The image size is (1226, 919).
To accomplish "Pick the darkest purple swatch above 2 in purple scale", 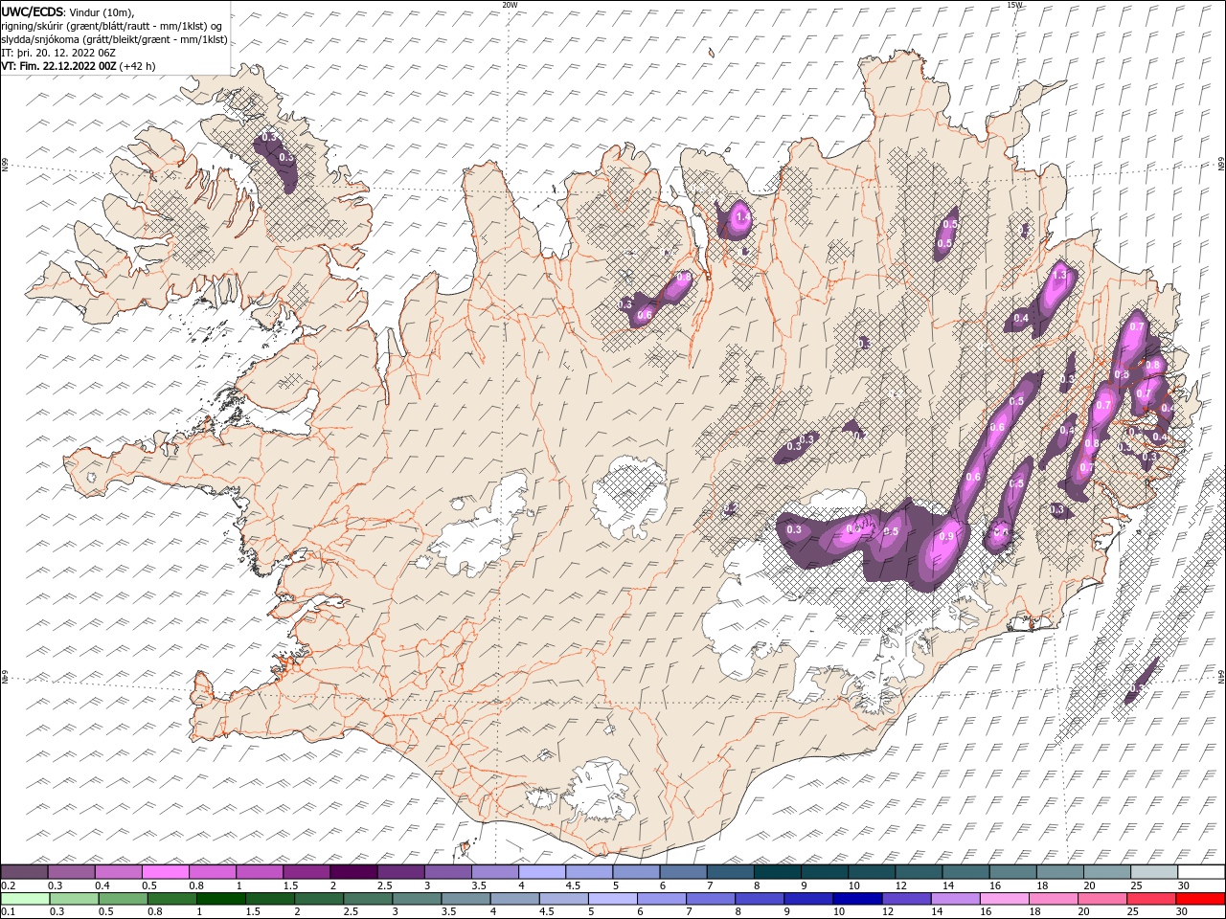I will [x=353, y=872].
